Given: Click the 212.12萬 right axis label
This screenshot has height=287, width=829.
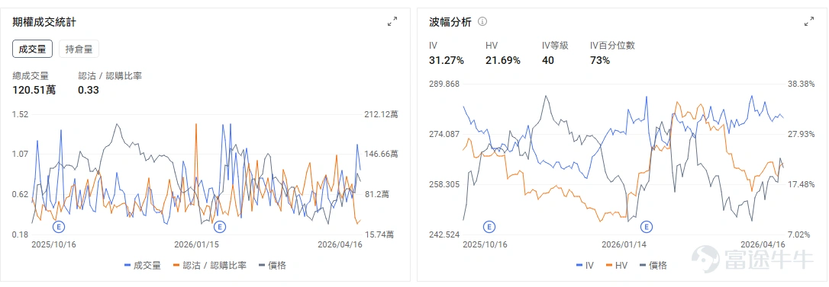Looking at the screenshot, I should point(381,114).
